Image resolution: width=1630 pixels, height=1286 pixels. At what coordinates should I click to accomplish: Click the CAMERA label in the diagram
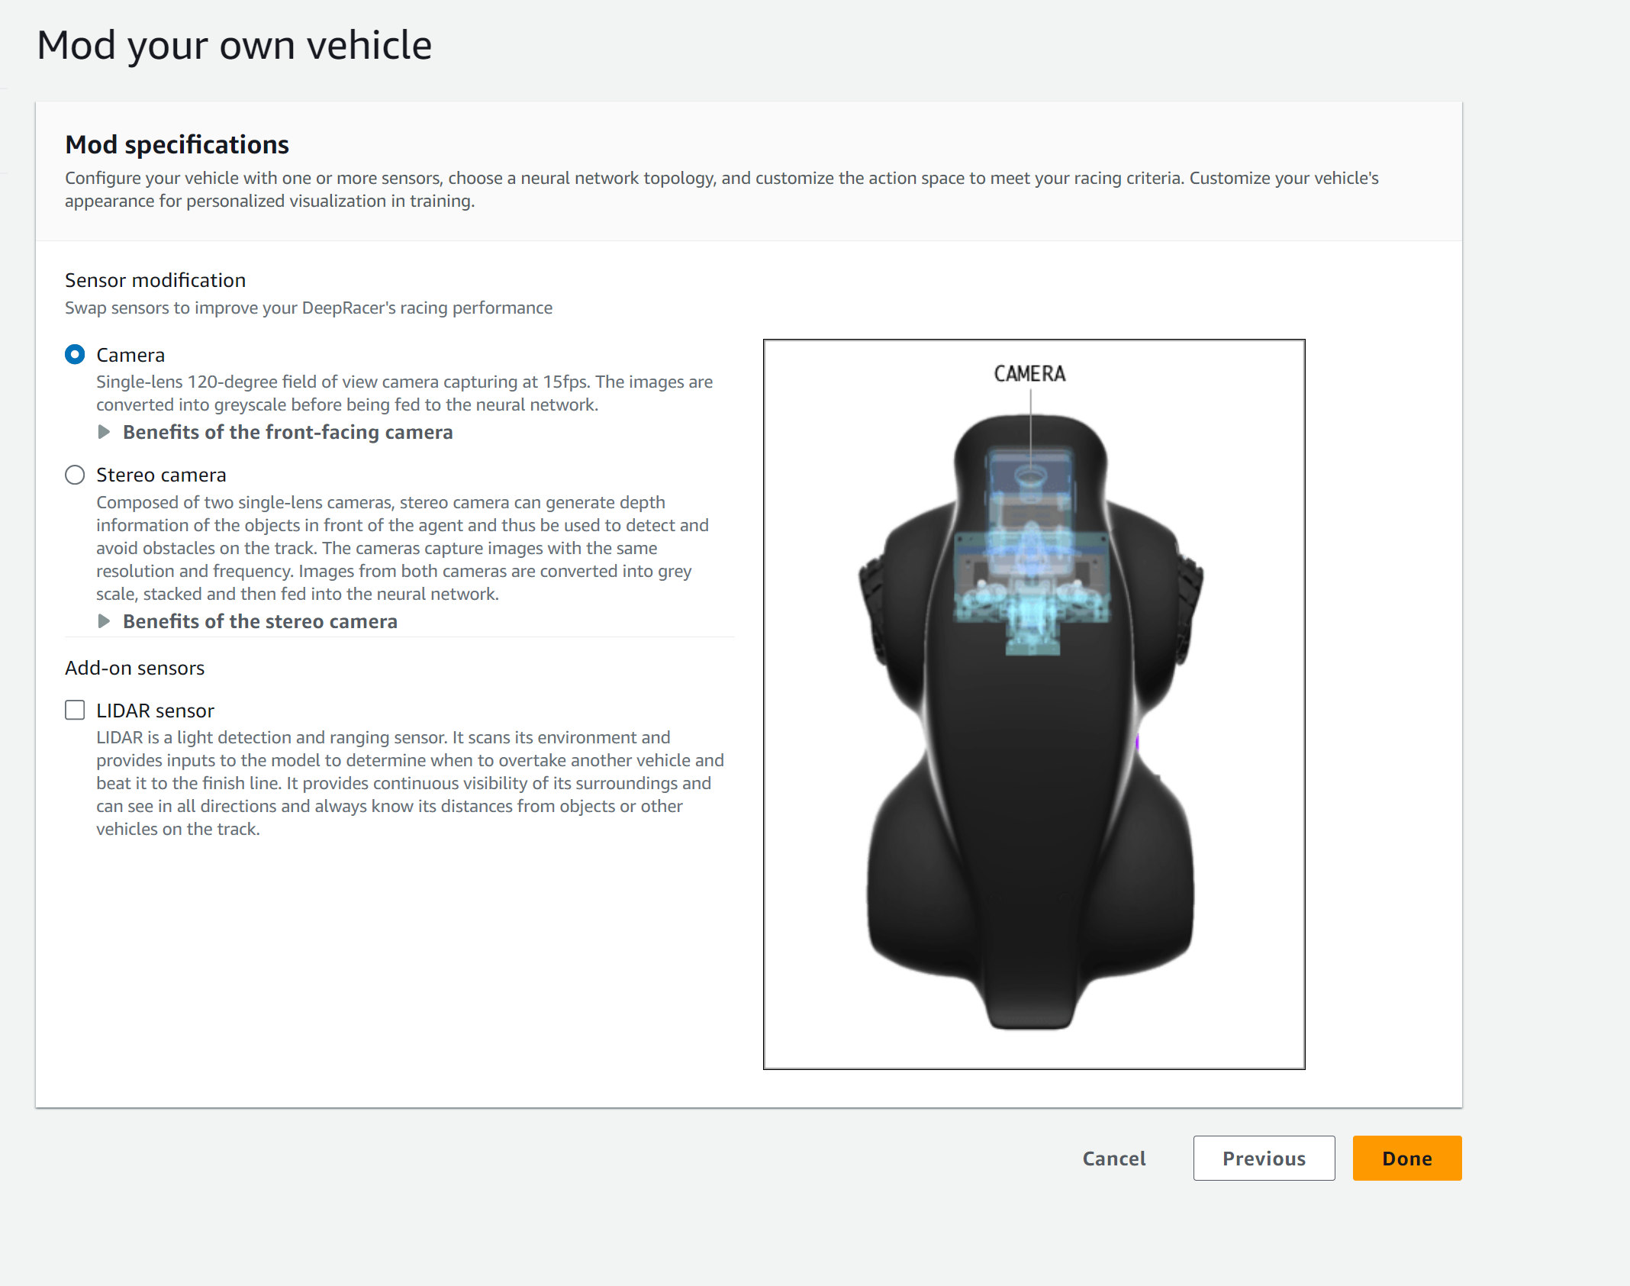tap(1029, 374)
